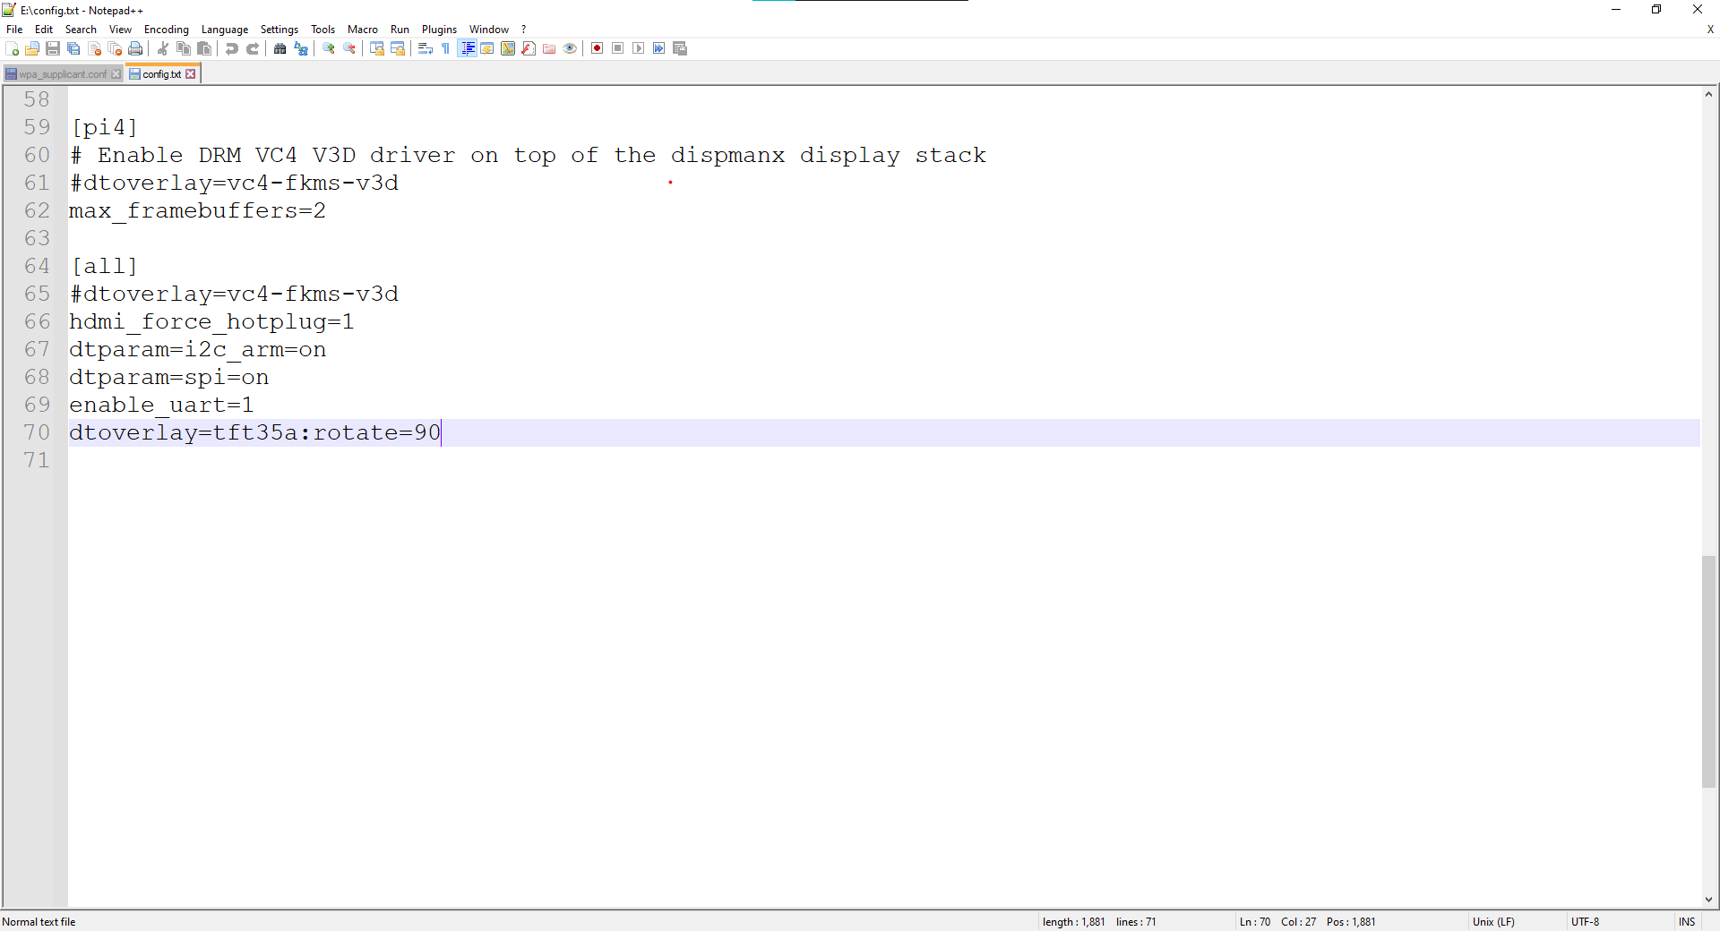Place cursor on line 'hdmi_force_hotplug=1'

click(x=211, y=321)
